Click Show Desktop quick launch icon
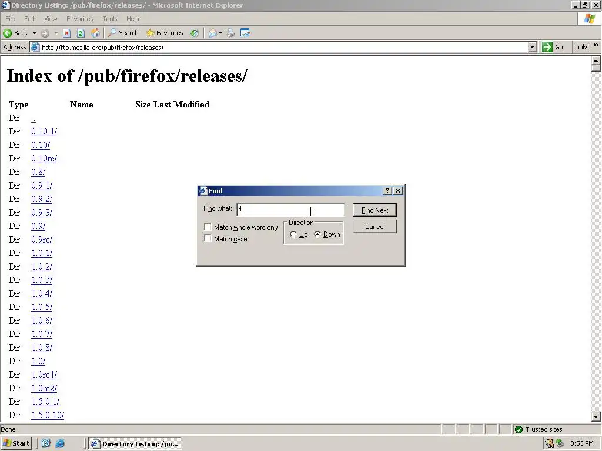Screen dimensions: 602x451 point(46,444)
